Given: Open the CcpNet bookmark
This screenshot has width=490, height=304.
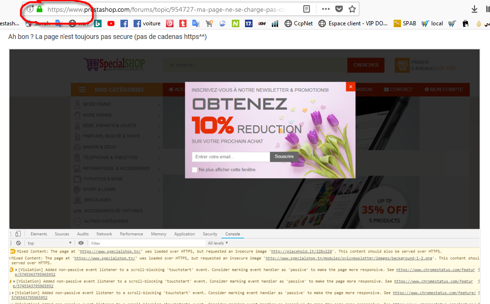Looking at the screenshot, I should tap(299, 23).
